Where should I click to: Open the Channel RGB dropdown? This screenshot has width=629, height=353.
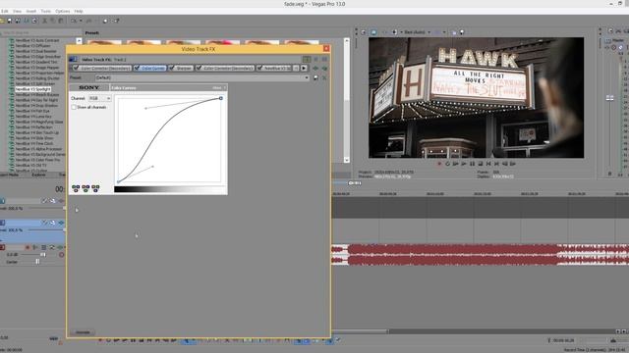pos(100,98)
